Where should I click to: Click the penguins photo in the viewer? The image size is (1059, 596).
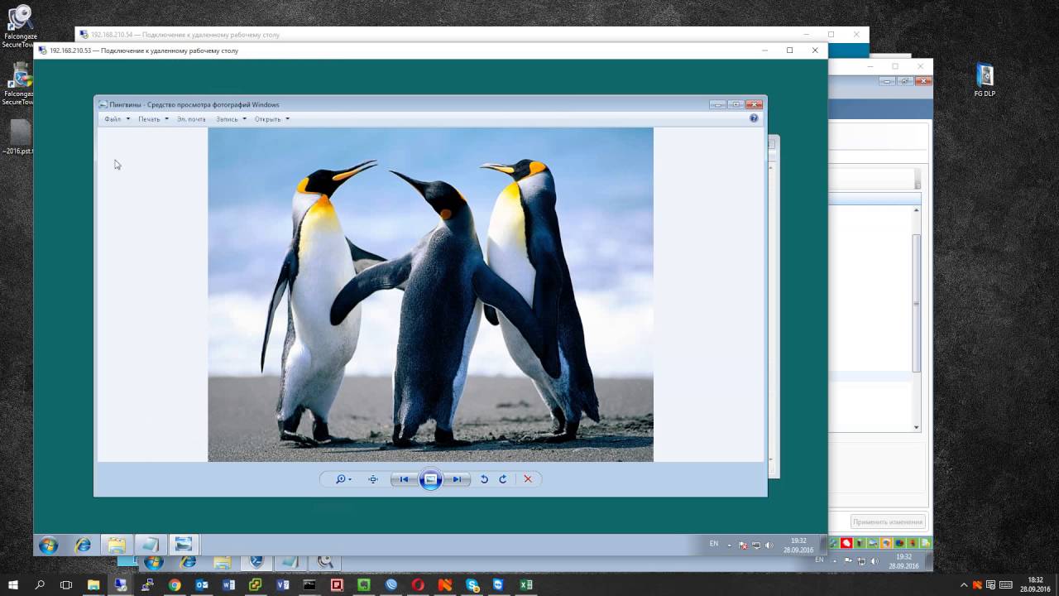pyautogui.click(x=430, y=295)
